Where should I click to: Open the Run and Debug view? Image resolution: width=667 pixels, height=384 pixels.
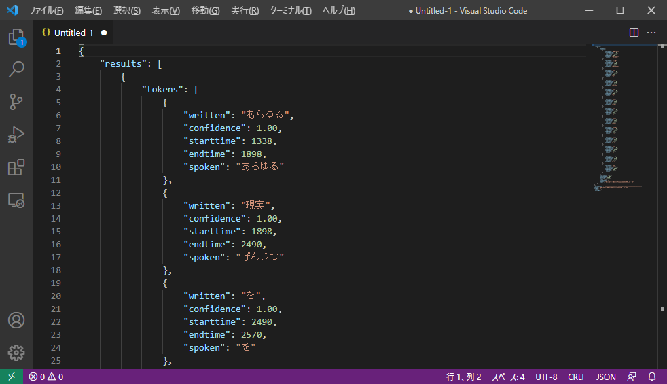(16, 135)
